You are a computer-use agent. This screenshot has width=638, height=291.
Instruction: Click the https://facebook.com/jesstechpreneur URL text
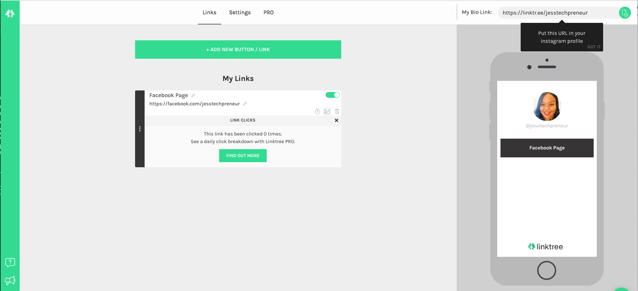click(195, 104)
